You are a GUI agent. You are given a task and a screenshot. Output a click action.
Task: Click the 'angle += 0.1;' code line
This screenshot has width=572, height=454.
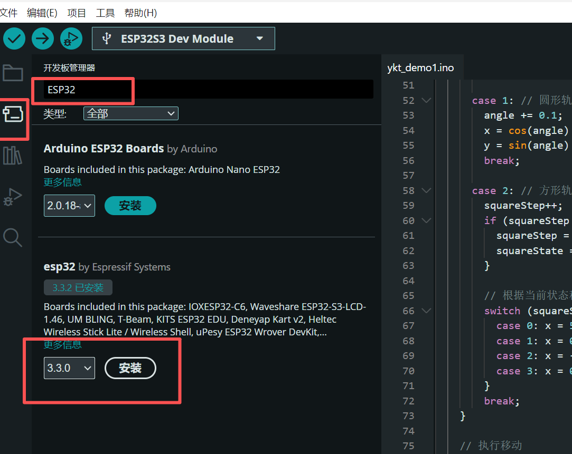click(x=523, y=115)
